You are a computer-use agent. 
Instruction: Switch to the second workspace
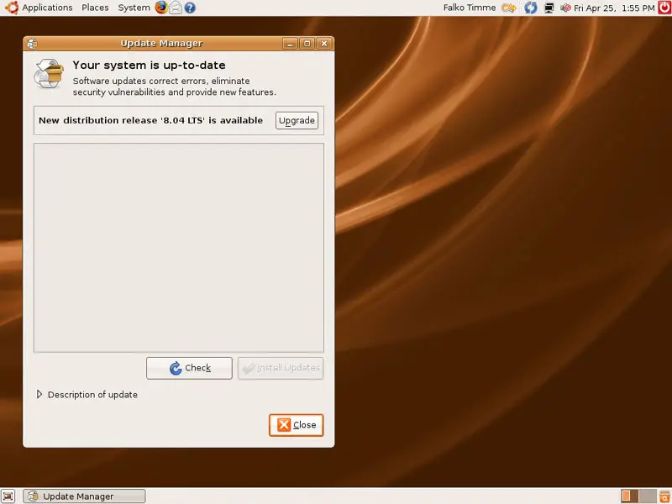648,496
